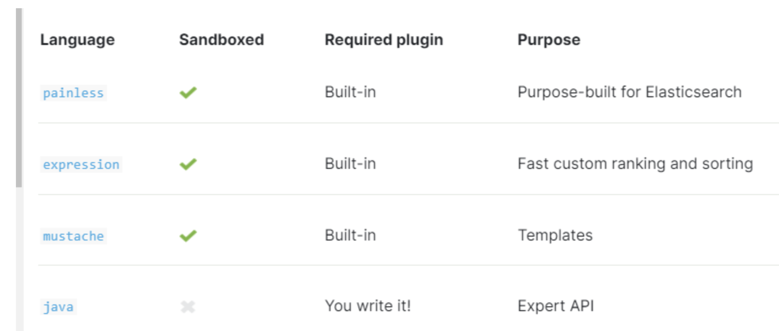Click the green checkmark in the mustache row
The width and height of the screenshot is (779, 331).
tap(188, 236)
